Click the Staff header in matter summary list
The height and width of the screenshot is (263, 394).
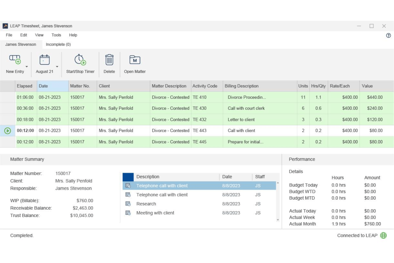click(x=264, y=177)
